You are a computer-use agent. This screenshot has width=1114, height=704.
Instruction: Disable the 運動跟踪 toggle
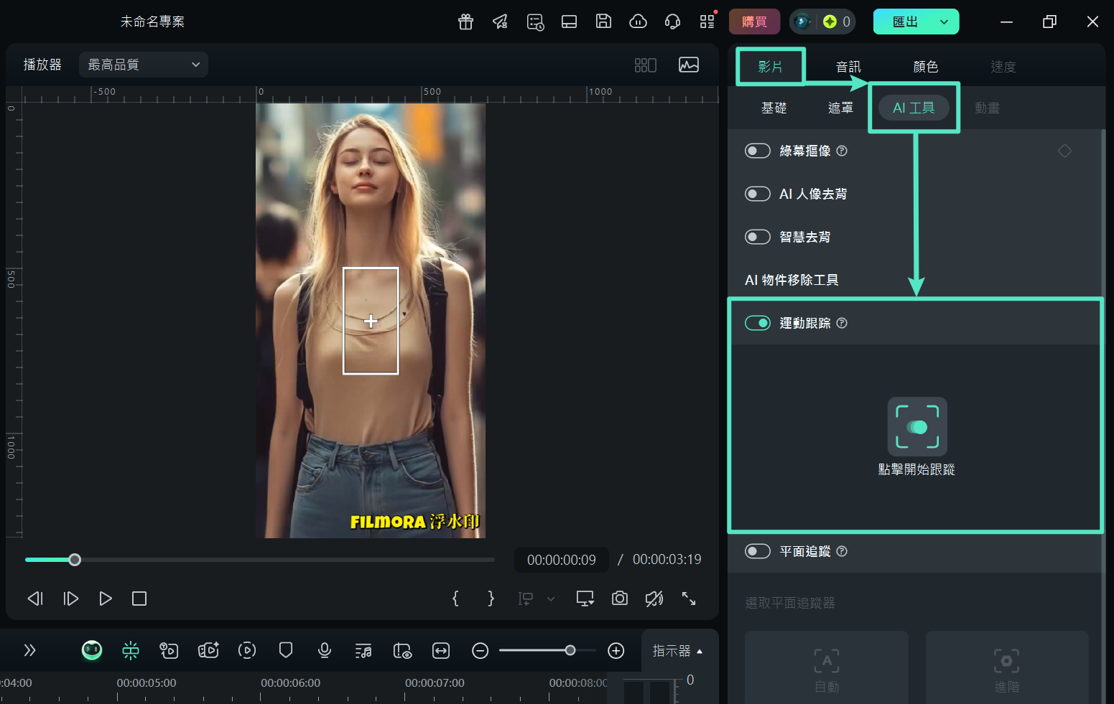(x=758, y=323)
